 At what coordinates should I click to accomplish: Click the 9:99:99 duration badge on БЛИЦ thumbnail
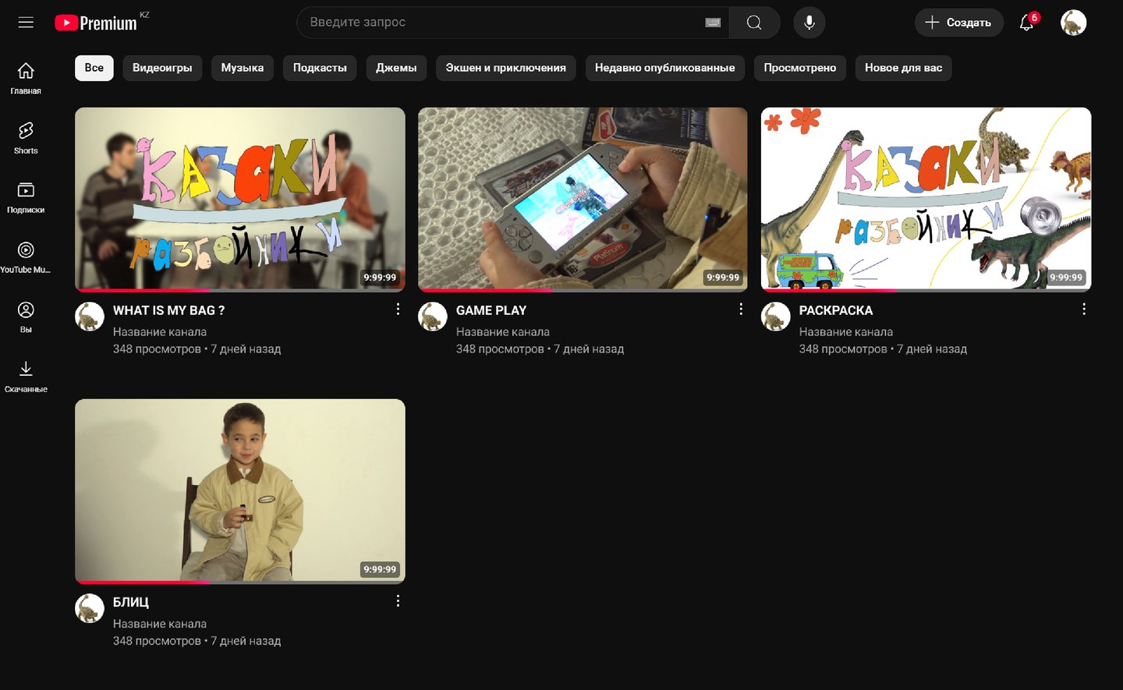380,569
